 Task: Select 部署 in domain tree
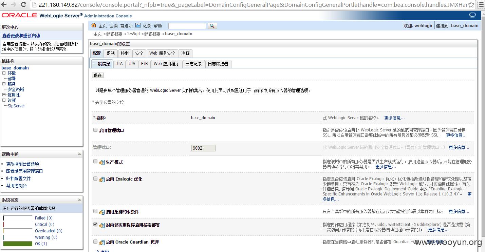[12, 79]
